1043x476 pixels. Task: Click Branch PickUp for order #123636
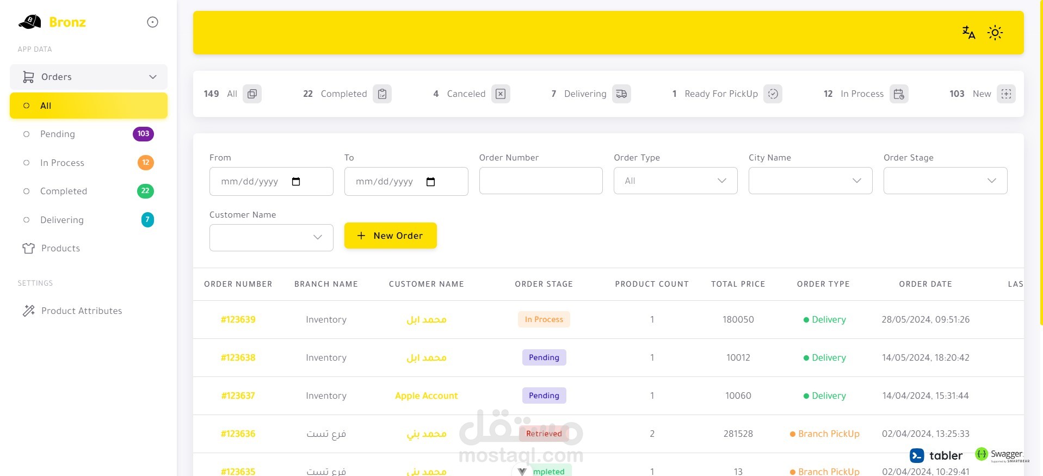point(825,434)
